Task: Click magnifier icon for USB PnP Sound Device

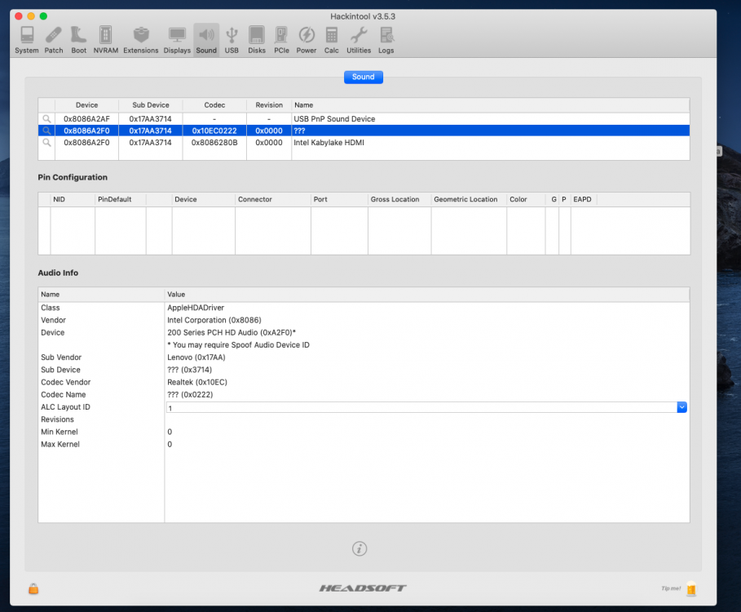Action: 46,118
